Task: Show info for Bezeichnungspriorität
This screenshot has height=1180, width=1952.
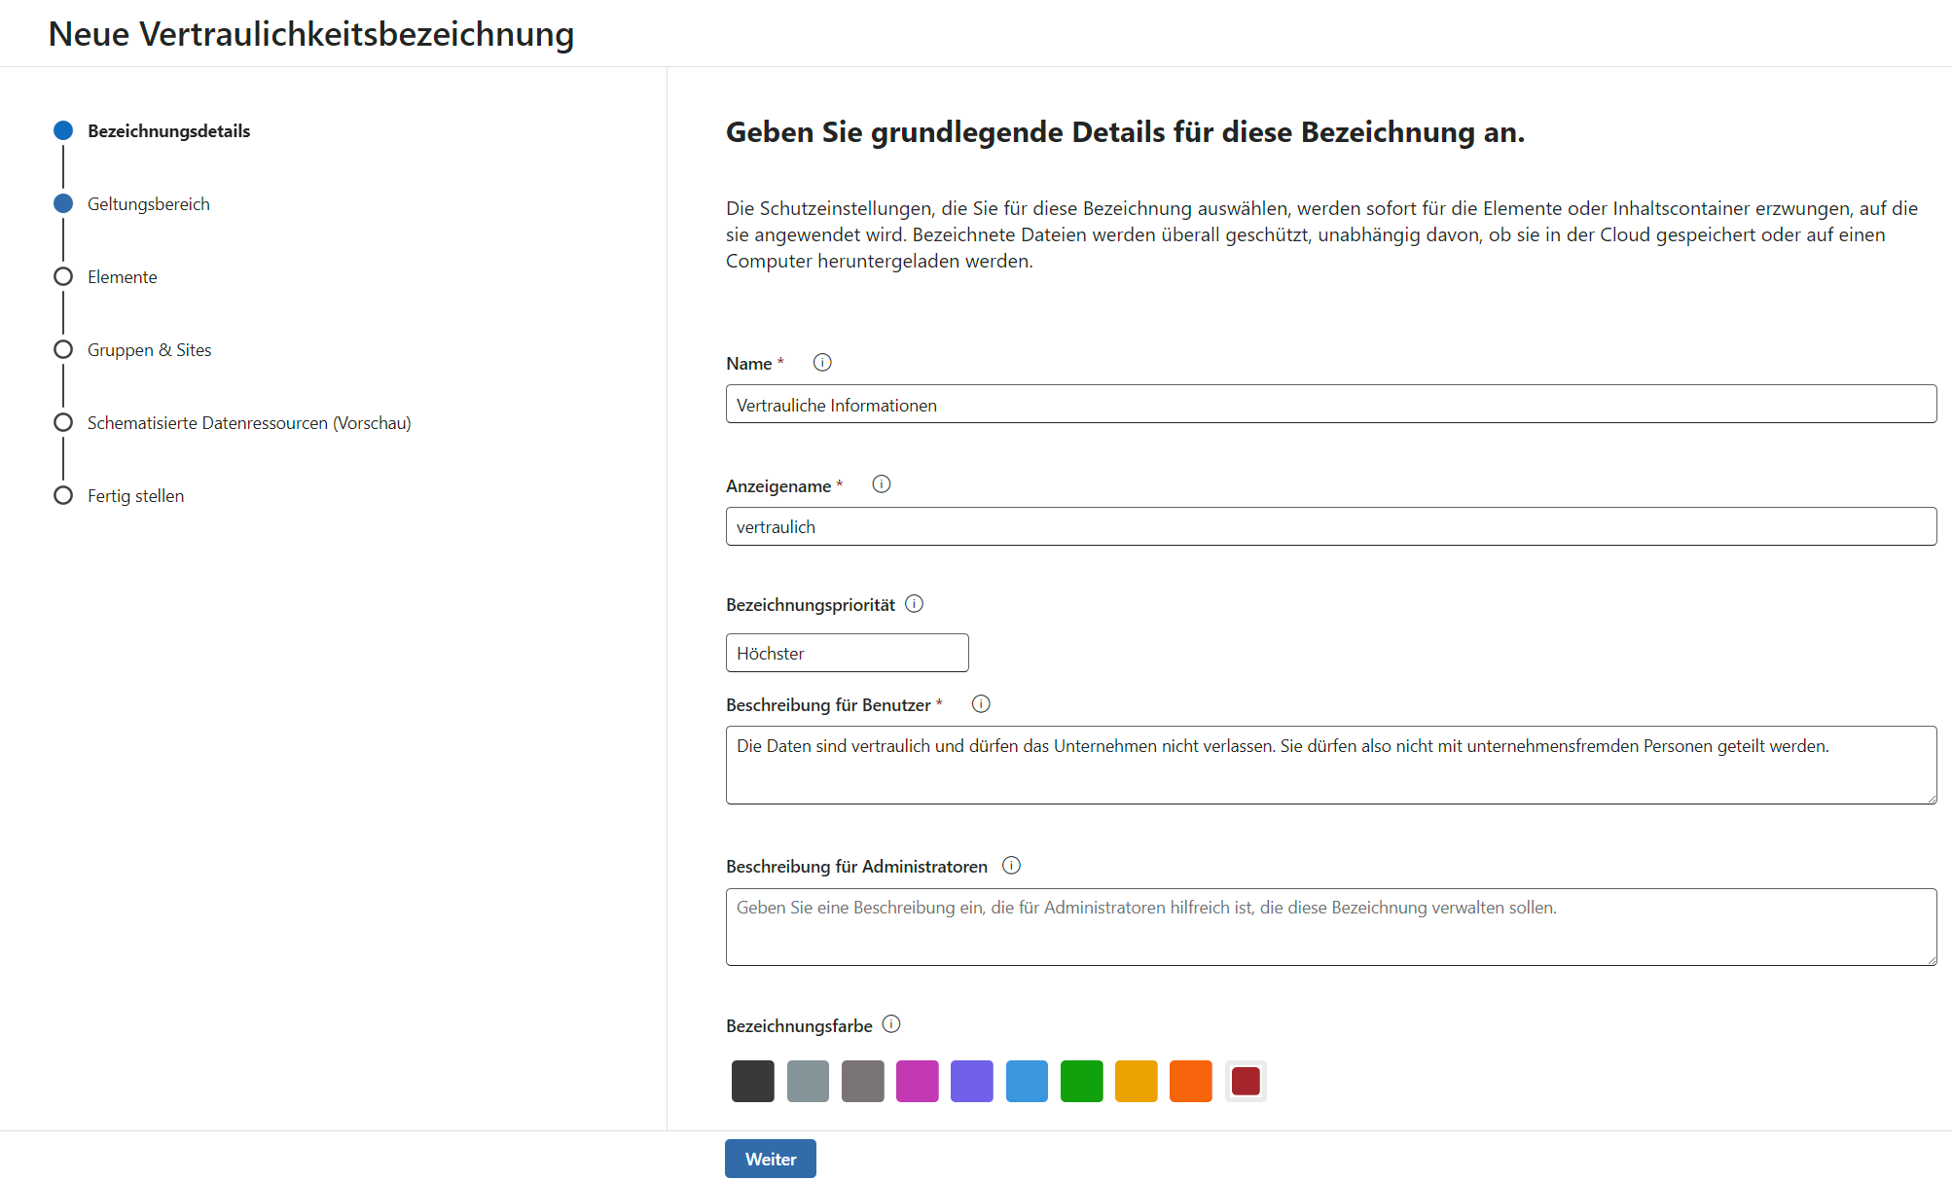Action: pyautogui.click(x=914, y=604)
